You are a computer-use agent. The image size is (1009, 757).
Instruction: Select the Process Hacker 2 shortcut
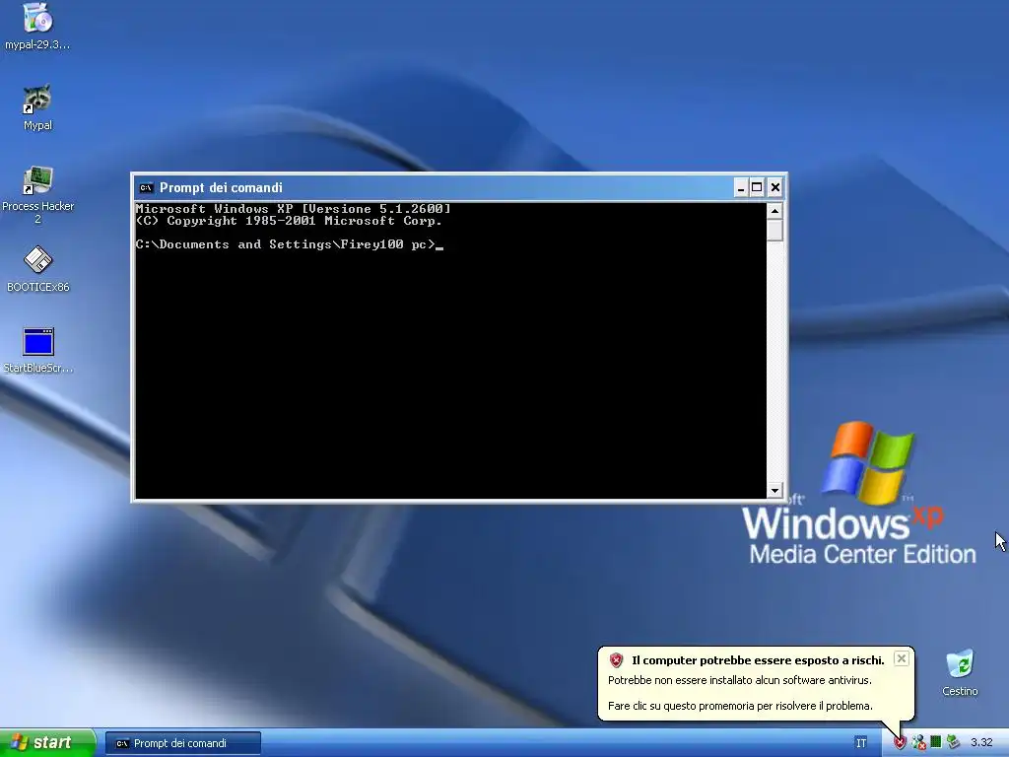pos(37,194)
